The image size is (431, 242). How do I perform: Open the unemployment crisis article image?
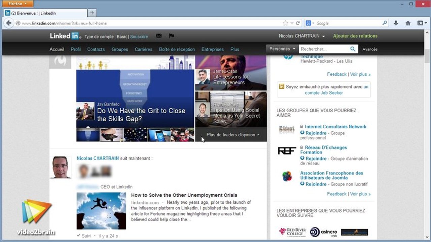(x=101, y=211)
